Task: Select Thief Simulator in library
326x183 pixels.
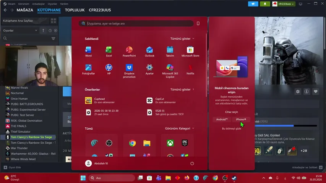Action: [21, 132]
